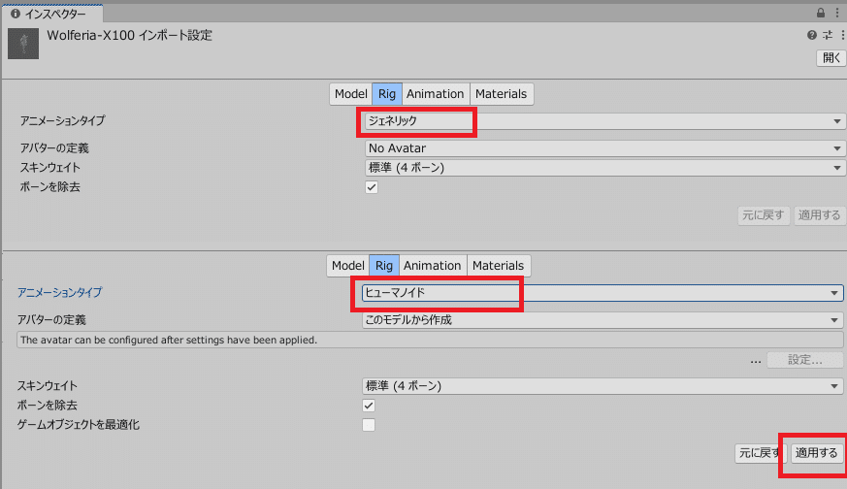Open Animation tab in lower panel

432,266
